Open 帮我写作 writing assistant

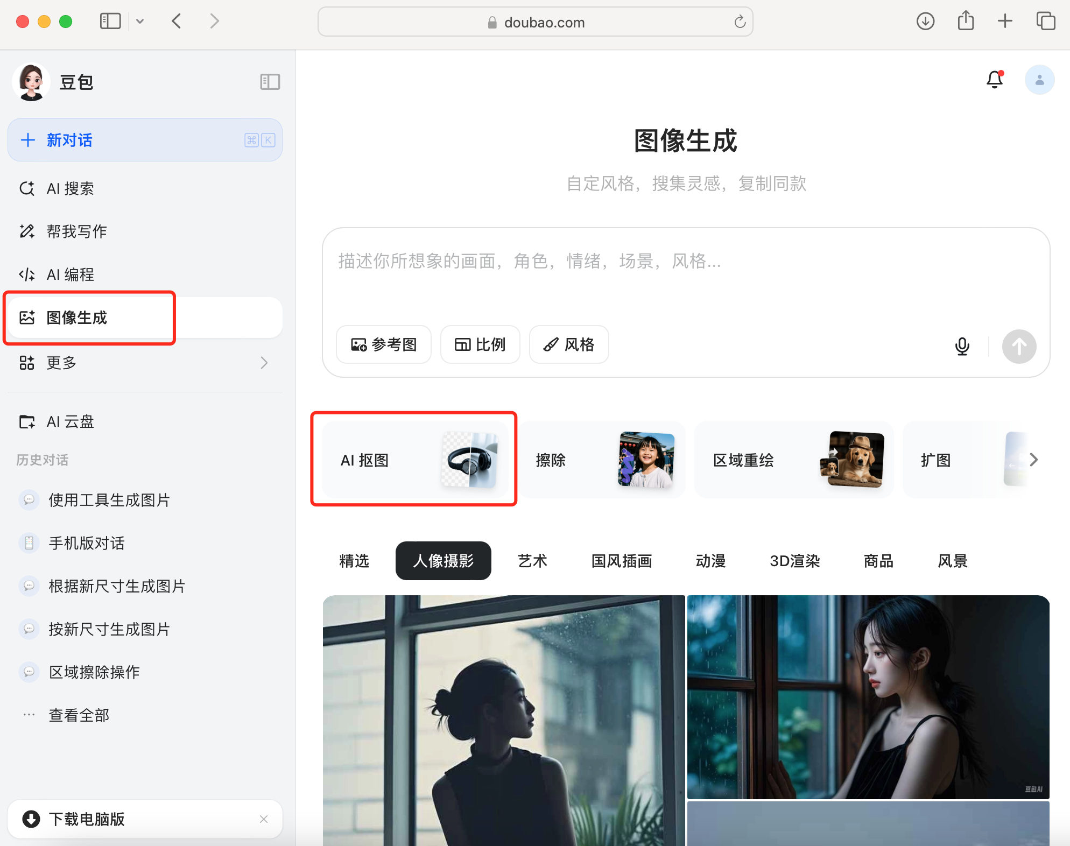pos(145,231)
